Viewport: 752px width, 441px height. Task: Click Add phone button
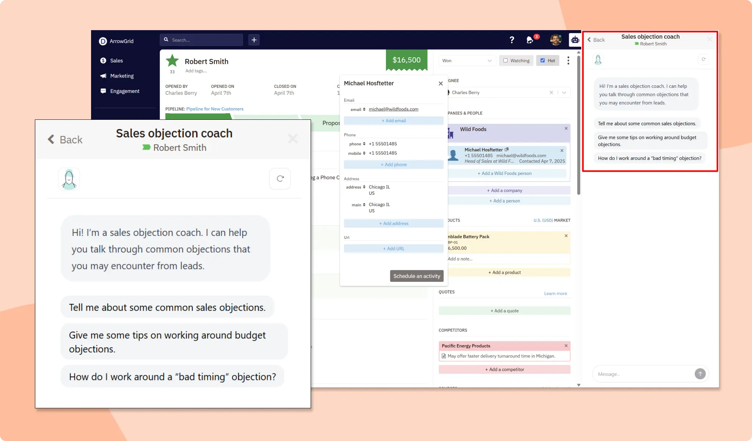[x=394, y=165]
